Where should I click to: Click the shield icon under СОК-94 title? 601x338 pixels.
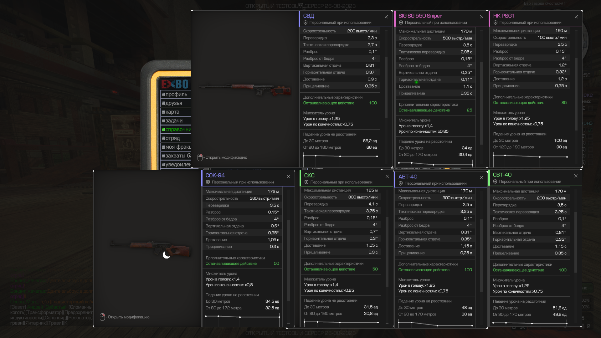[x=208, y=182]
